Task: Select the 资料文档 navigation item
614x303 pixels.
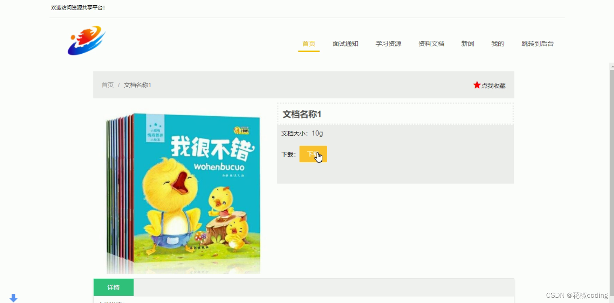Action: (431, 44)
